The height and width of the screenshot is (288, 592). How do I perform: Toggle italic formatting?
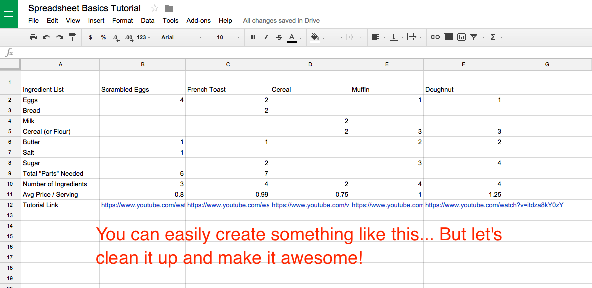click(x=266, y=37)
